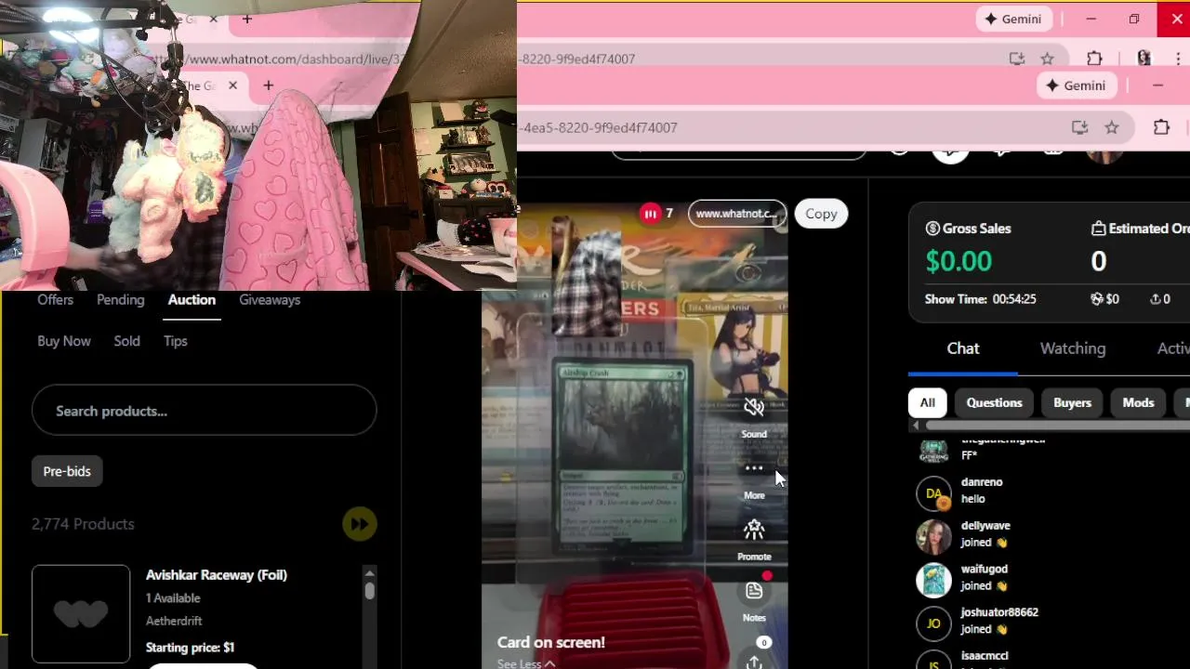The width and height of the screenshot is (1190, 669).
Task: Select the Pre-bids filter chip
Action: click(67, 471)
